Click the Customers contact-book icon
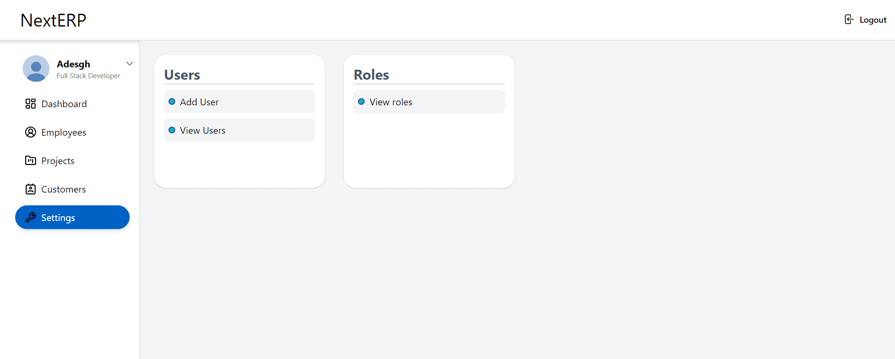The width and height of the screenshot is (895, 359). click(30, 189)
